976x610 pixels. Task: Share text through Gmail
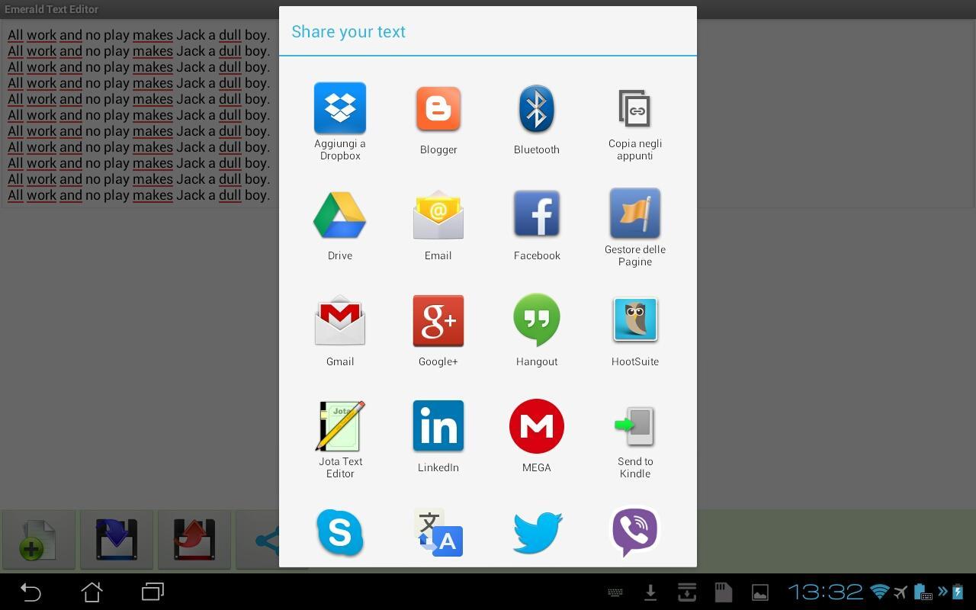coord(340,332)
